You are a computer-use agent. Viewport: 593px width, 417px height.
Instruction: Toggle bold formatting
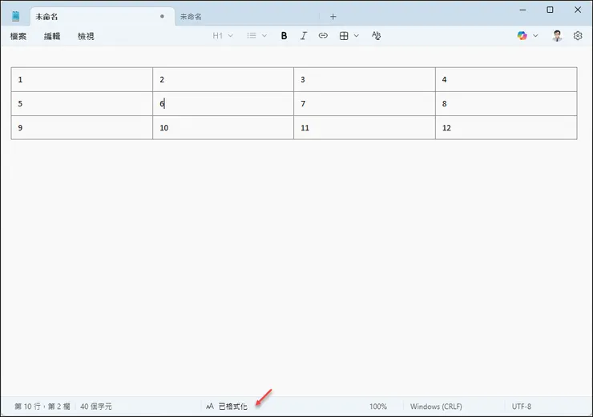tap(284, 36)
